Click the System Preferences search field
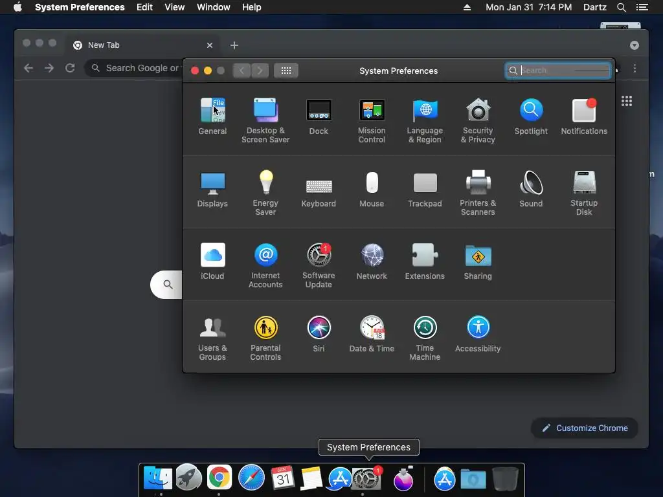 pos(558,71)
